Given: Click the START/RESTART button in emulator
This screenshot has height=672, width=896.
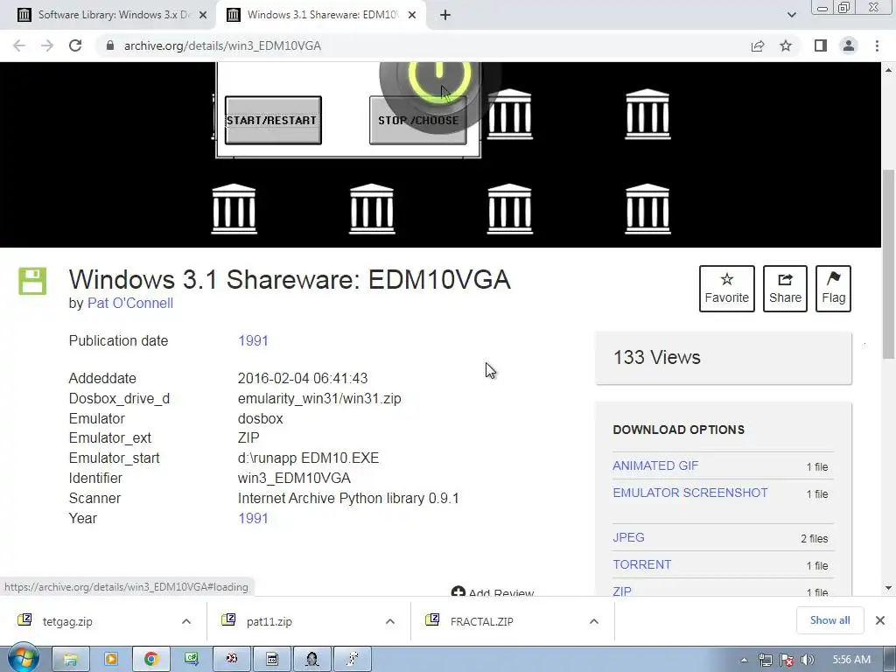Looking at the screenshot, I should point(273,120).
